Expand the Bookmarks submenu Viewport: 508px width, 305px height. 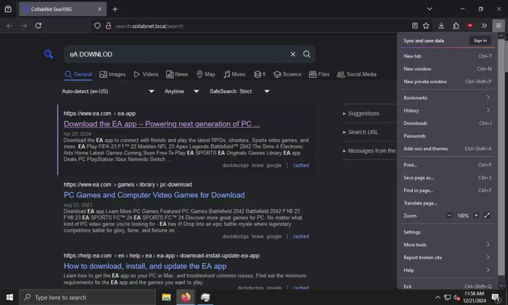447,98
